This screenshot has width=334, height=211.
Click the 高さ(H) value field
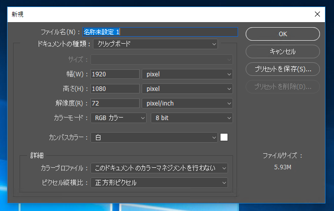click(115, 89)
